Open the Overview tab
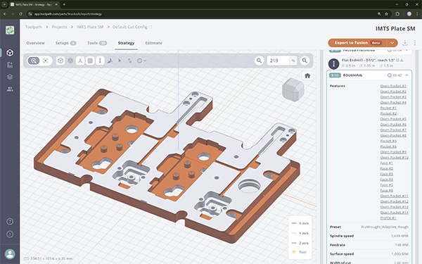Image resolution: width=422 pixels, height=264 pixels. click(36, 43)
